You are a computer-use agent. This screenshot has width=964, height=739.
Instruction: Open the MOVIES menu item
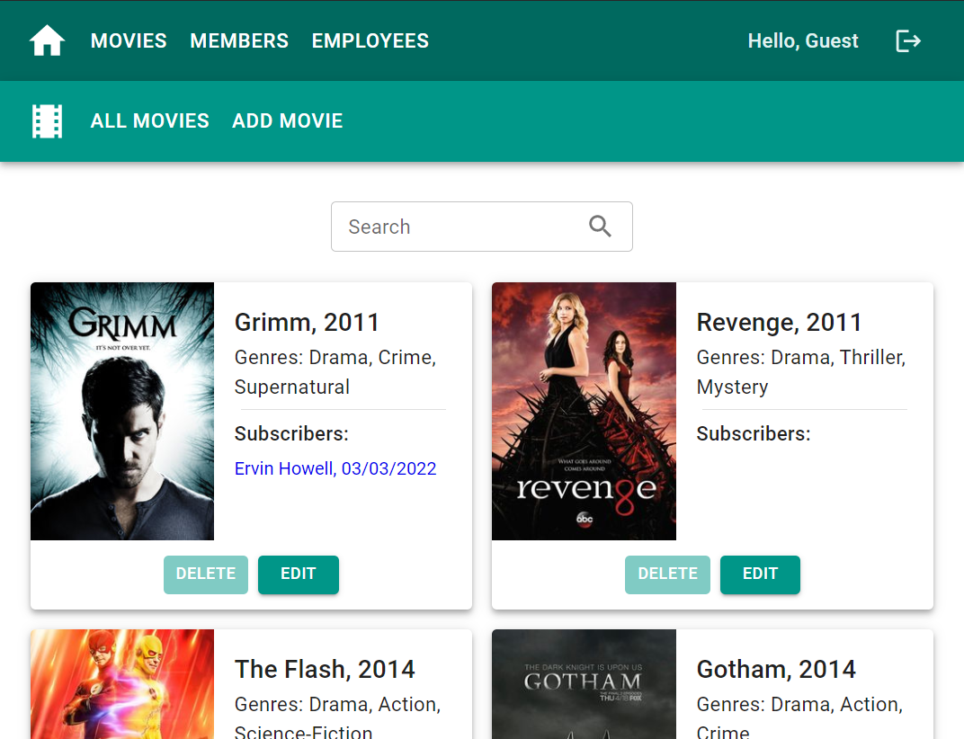(x=129, y=40)
